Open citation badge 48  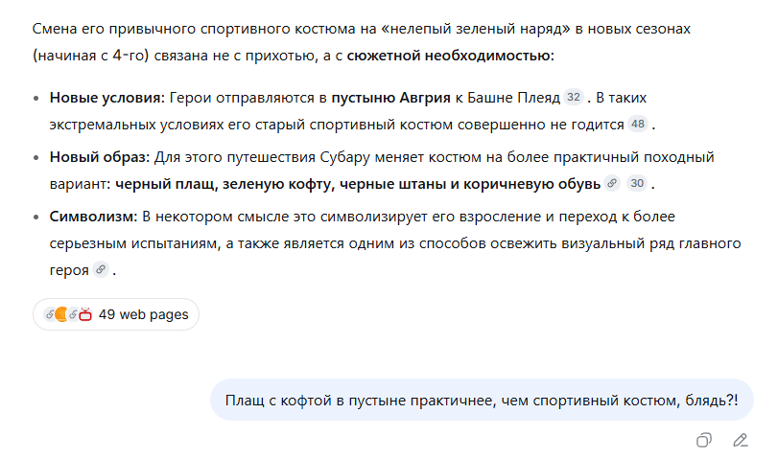(x=638, y=124)
